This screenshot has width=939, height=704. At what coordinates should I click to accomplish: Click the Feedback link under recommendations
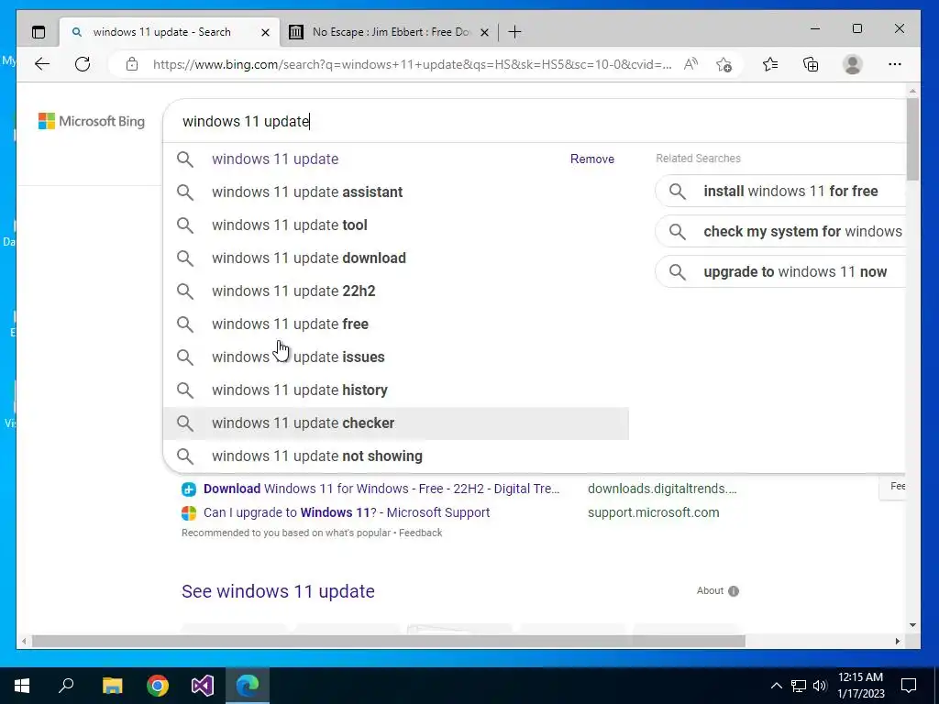pos(420,533)
